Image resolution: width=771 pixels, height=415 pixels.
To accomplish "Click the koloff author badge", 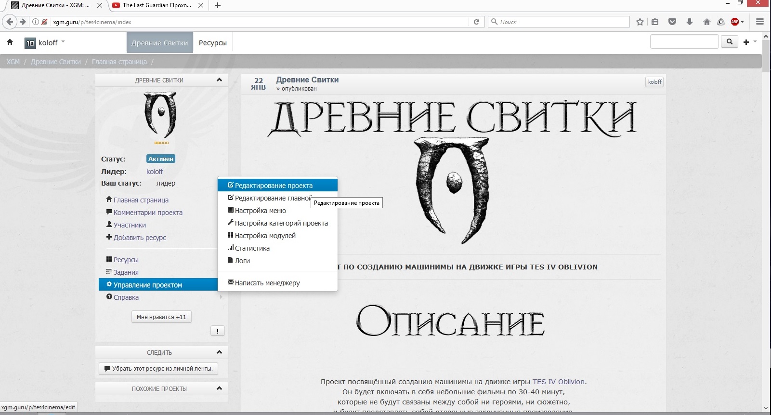I will coord(654,82).
